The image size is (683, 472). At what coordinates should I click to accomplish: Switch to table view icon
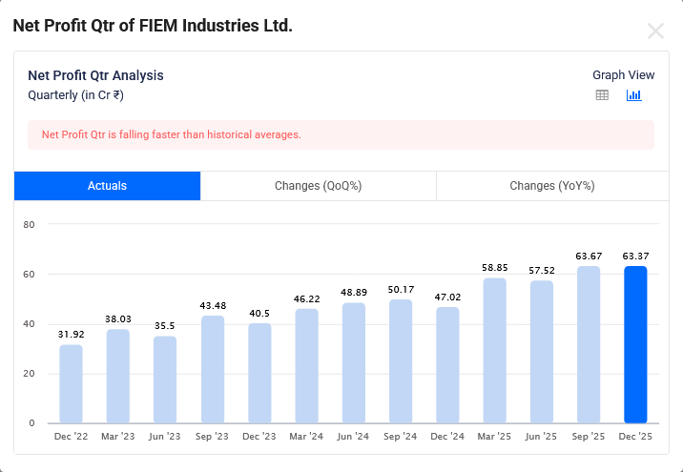(x=602, y=95)
